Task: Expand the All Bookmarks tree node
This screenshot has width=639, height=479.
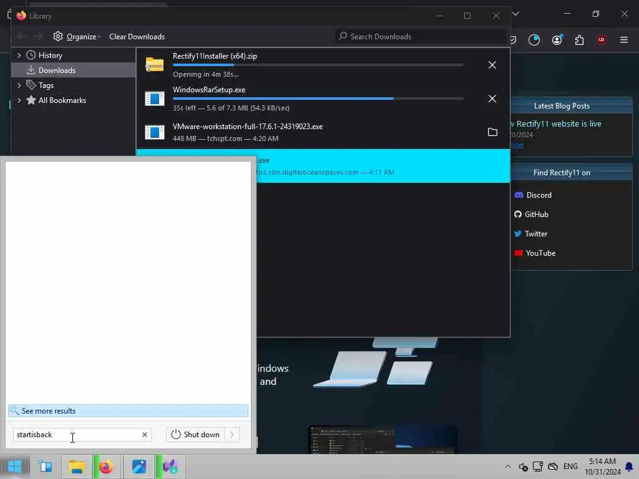Action: coord(19,100)
